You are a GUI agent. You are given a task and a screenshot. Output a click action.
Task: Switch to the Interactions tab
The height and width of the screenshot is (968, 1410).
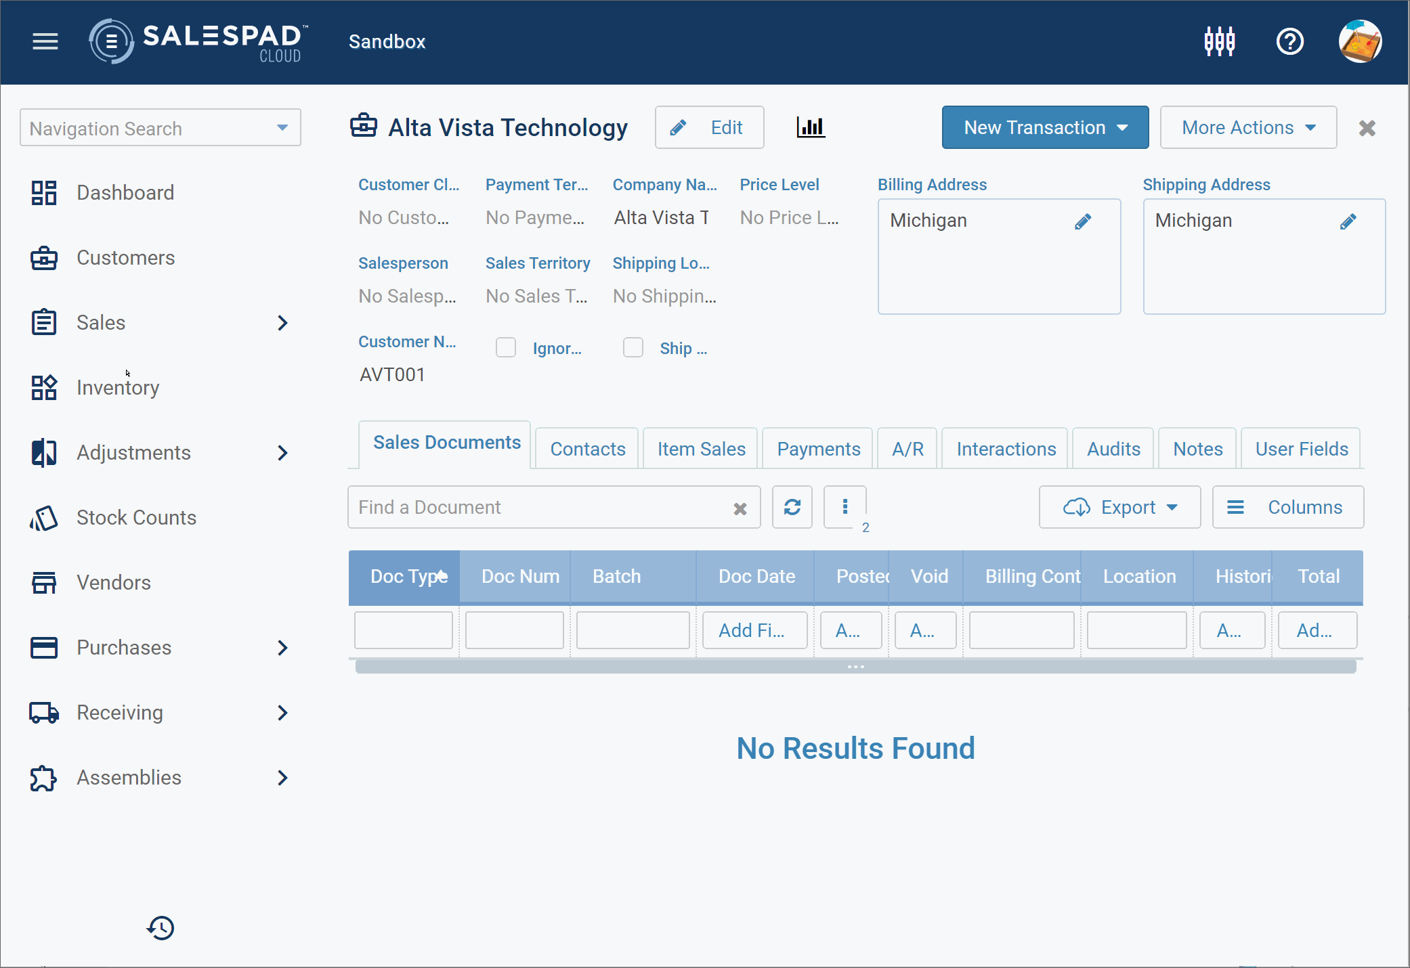[x=1006, y=449]
